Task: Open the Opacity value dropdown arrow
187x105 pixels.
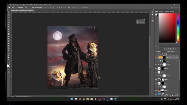Action: pos(175,52)
